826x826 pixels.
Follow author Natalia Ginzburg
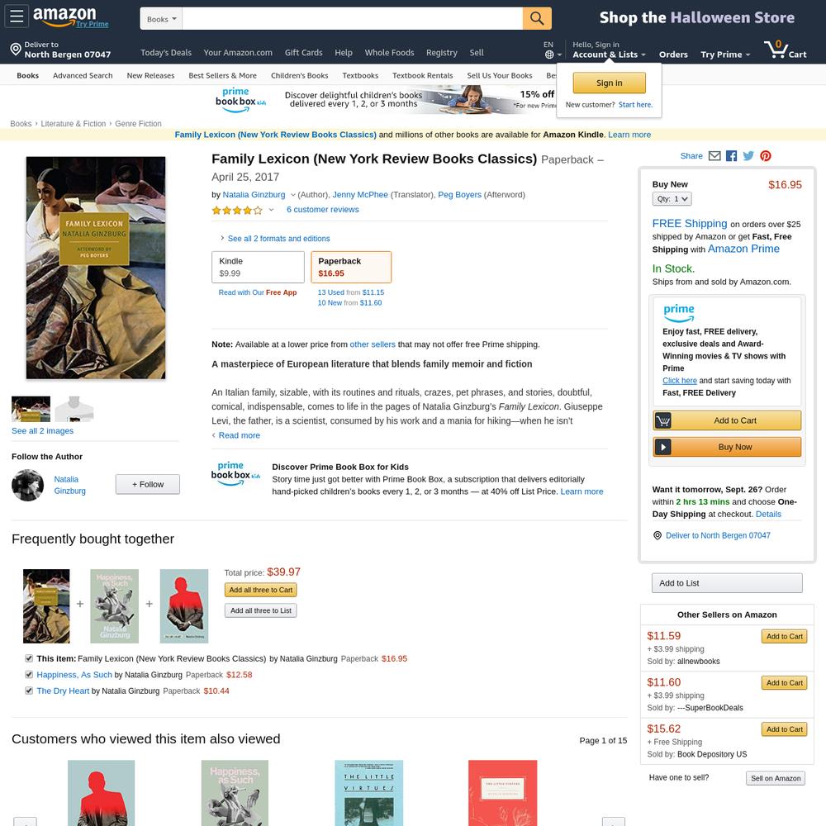(x=148, y=484)
